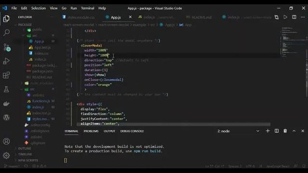308x173 pixels.
Task: Open the WordPress icon in activity bar
Action: click(6, 117)
